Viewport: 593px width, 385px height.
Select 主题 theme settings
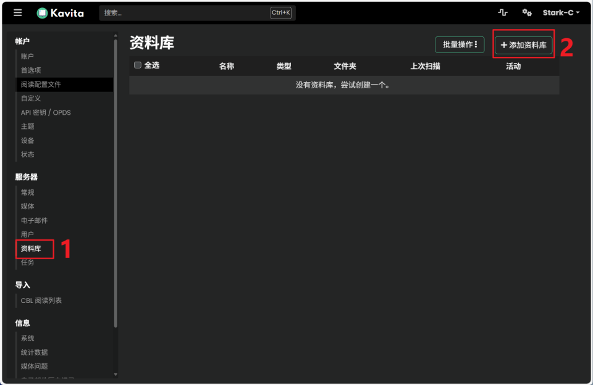coord(27,126)
